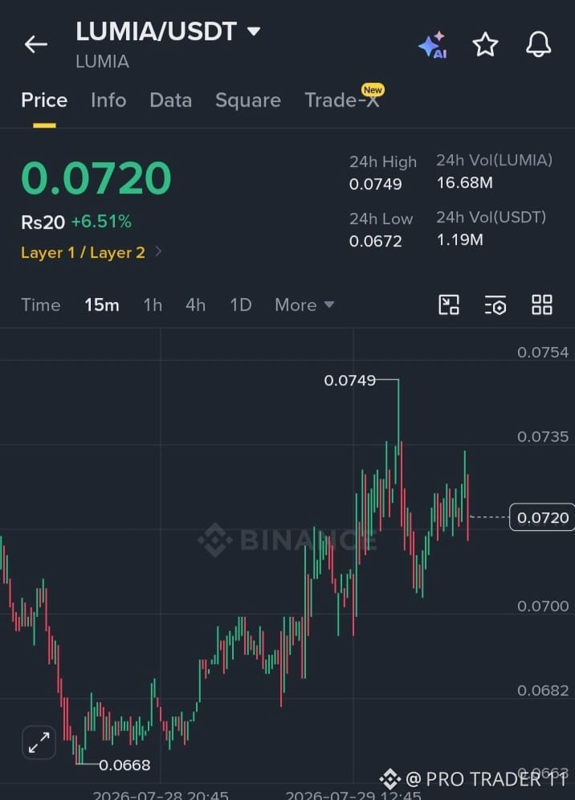Select the 1h chart interval
This screenshot has width=575, height=800.
click(x=153, y=305)
